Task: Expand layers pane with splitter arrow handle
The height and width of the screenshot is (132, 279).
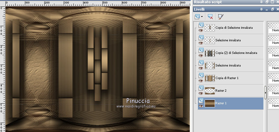Action: (265, 93)
